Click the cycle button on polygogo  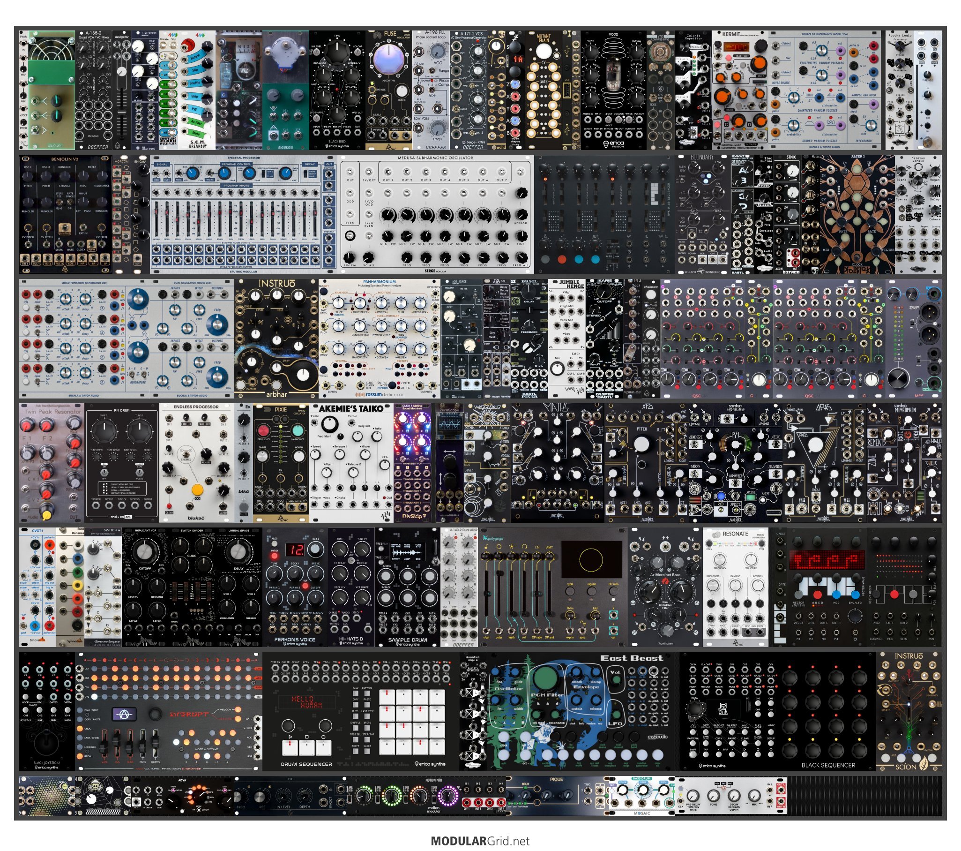[x=570, y=591]
